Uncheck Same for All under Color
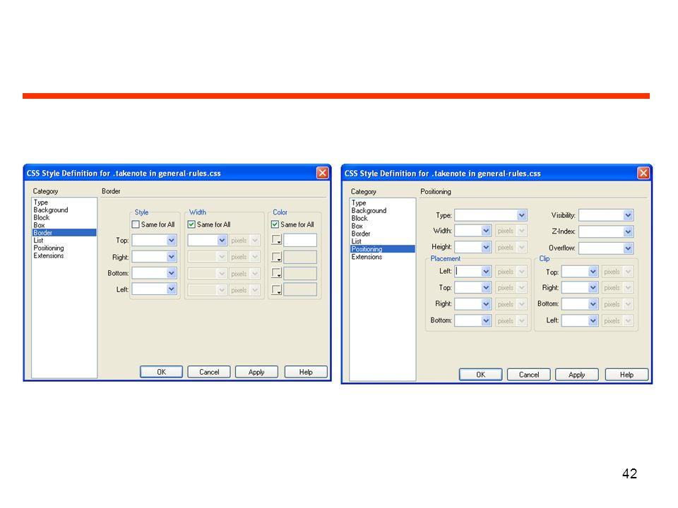Screen dimensions: 678x508 (275, 224)
